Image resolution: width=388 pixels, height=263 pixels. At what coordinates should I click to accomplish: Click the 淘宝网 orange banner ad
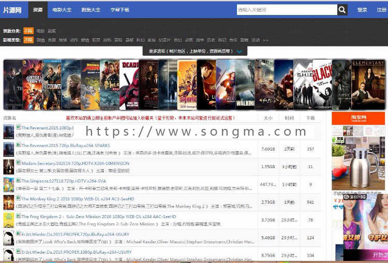[x=358, y=118]
